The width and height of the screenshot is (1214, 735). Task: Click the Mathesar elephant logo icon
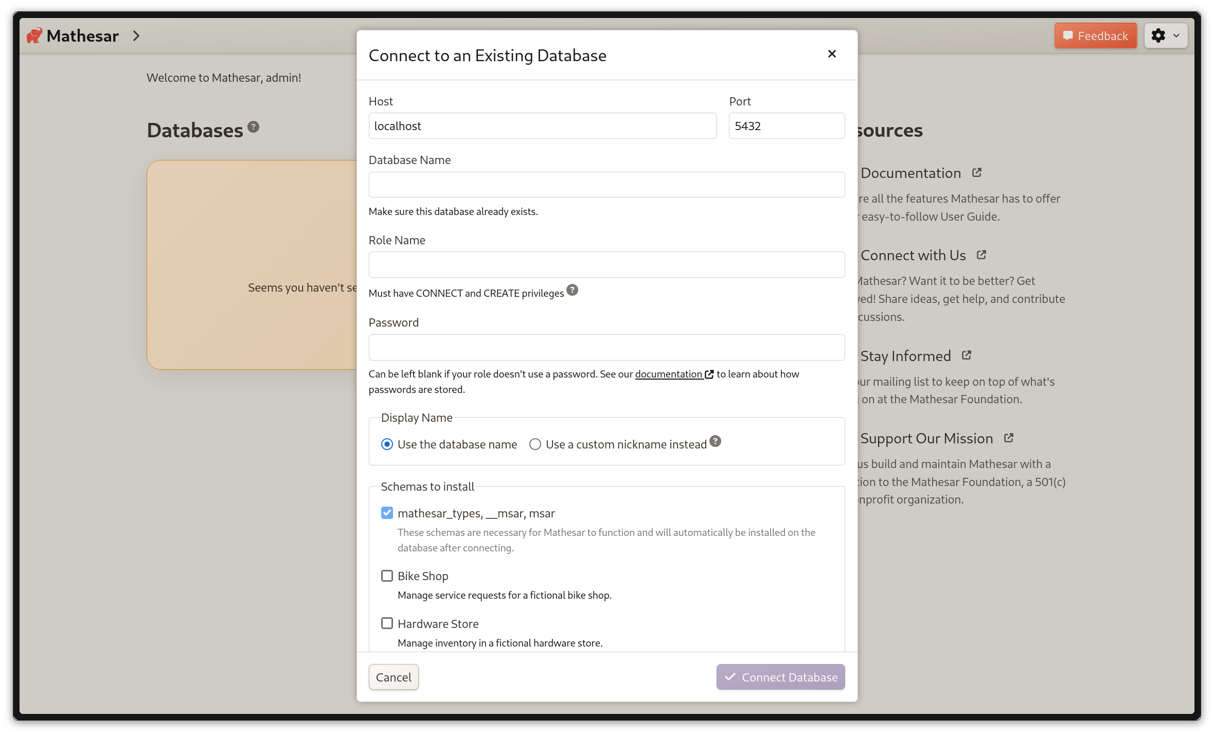34,36
